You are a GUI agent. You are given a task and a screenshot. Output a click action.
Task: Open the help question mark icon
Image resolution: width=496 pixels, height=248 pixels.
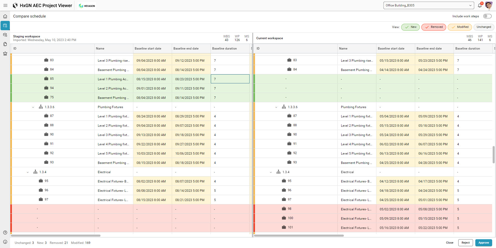(x=5, y=233)
